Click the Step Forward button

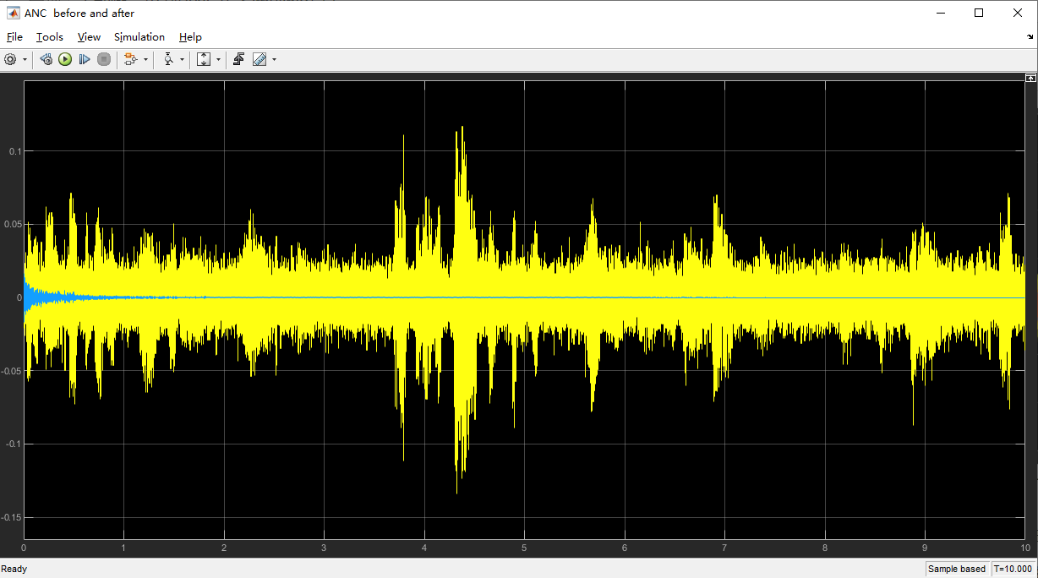pos(85,59)
